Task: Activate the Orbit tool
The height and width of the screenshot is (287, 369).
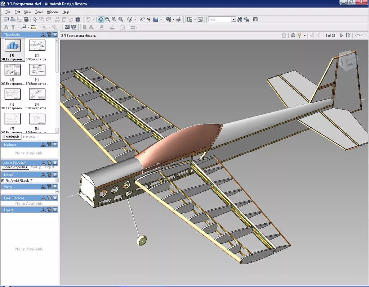Action: pyautogui.click(x=142, y=19)
